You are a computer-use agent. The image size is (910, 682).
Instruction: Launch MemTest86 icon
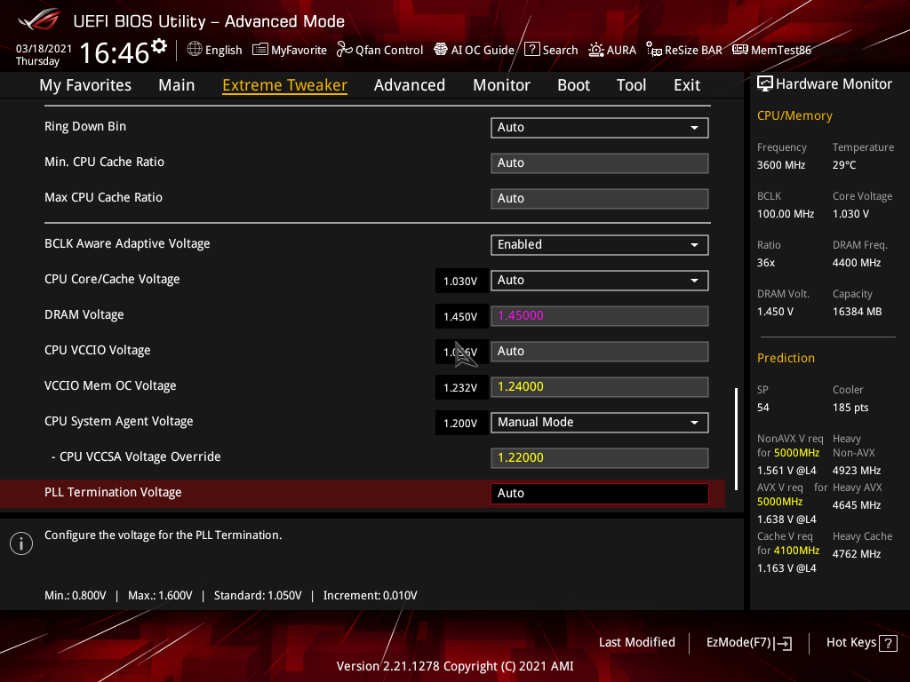[740, 50]
